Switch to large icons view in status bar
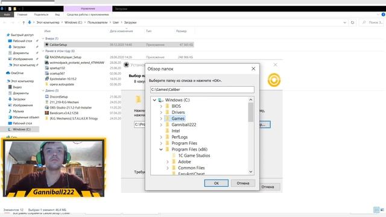 coord(382,210)
